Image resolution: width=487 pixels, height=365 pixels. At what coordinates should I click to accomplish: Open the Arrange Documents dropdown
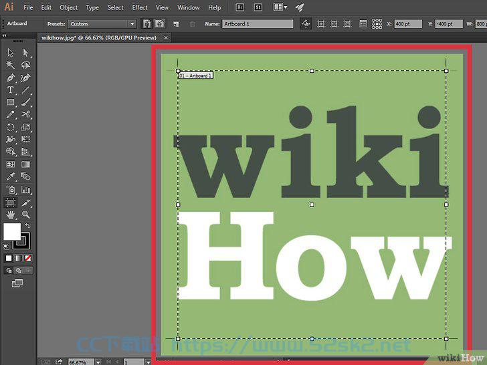pyautogui.click(x=280, y=7)
